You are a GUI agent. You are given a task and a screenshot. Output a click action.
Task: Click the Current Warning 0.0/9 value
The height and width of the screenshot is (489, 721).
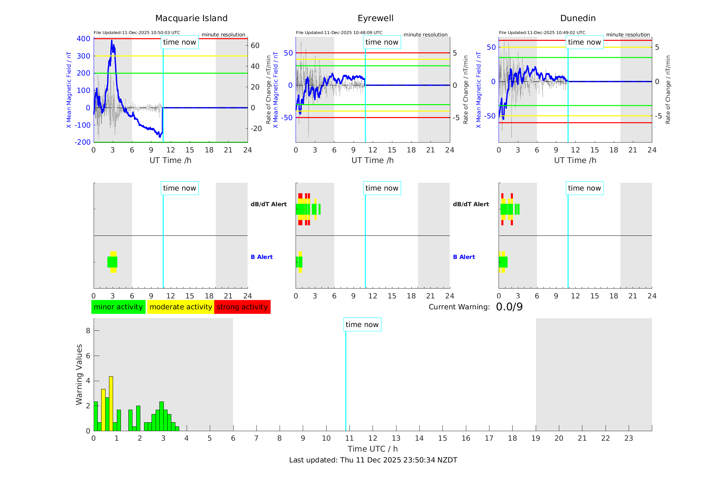(x=509, y=307)
